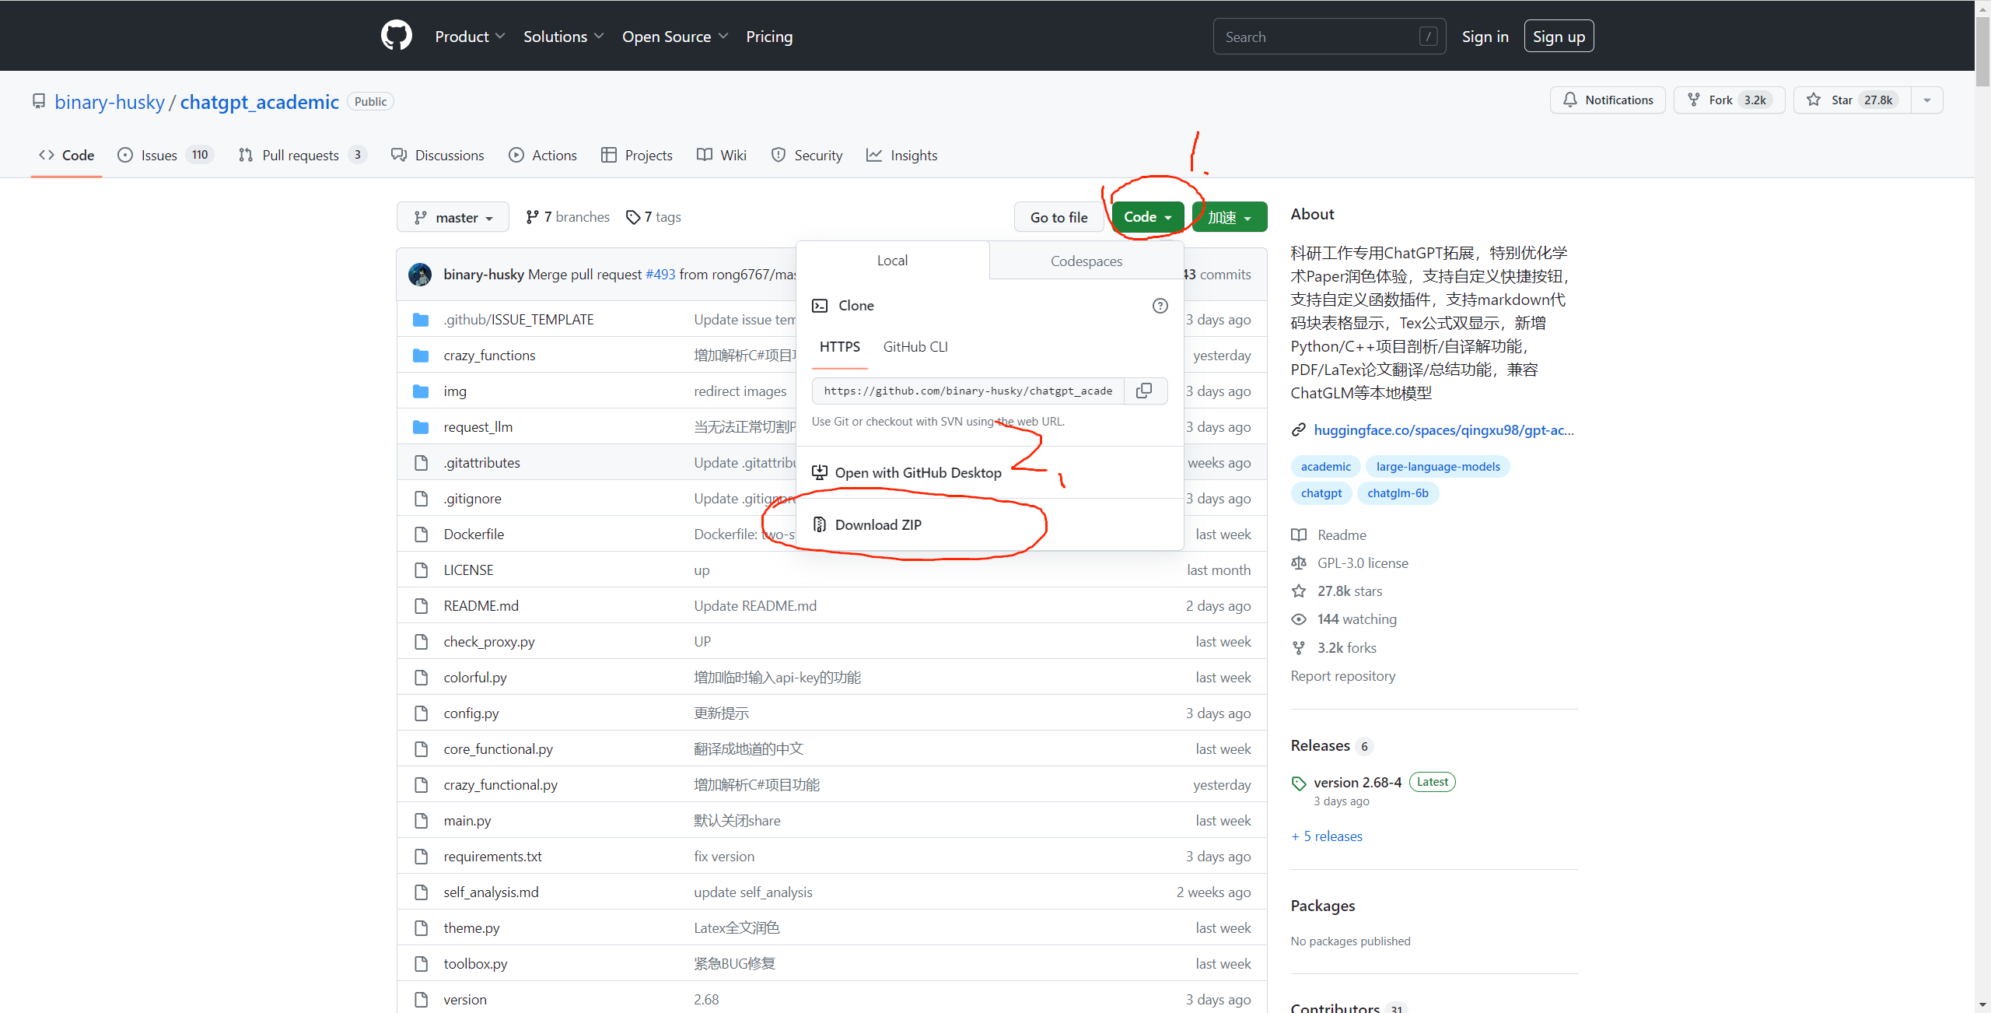
Task: Open the Pricing page
Action: [769, 37]
